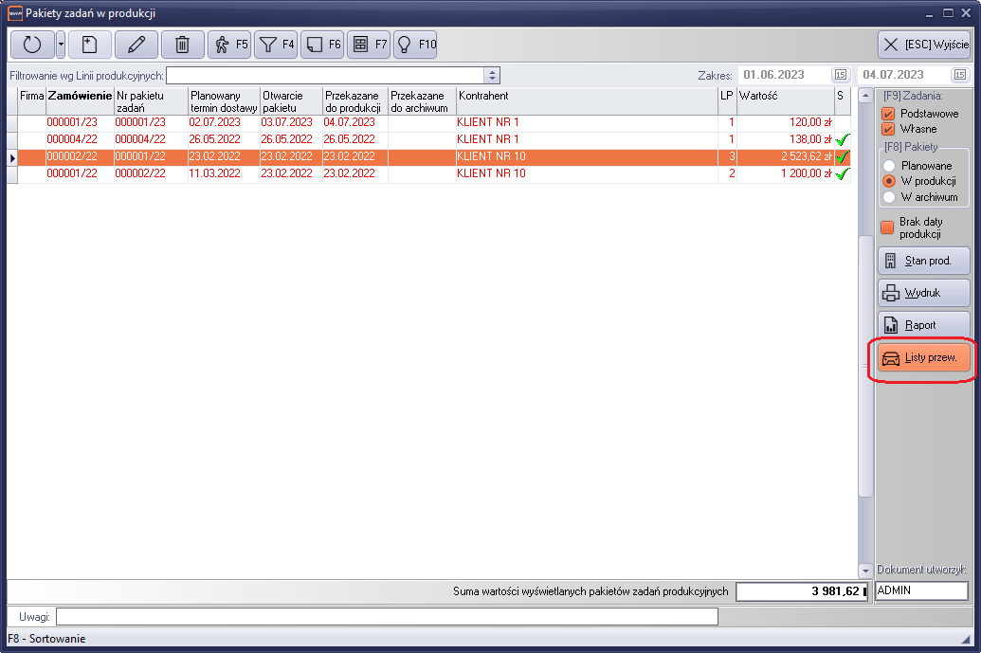Open calendar for end date 04.07.2023
The image size is (981, 653).
pos(960,75)
